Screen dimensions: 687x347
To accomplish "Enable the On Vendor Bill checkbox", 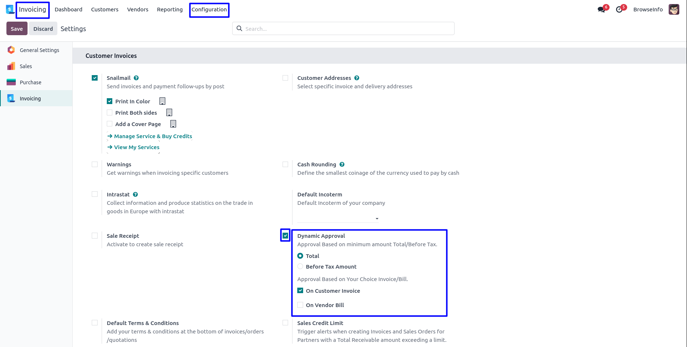I will coord(300,305).
